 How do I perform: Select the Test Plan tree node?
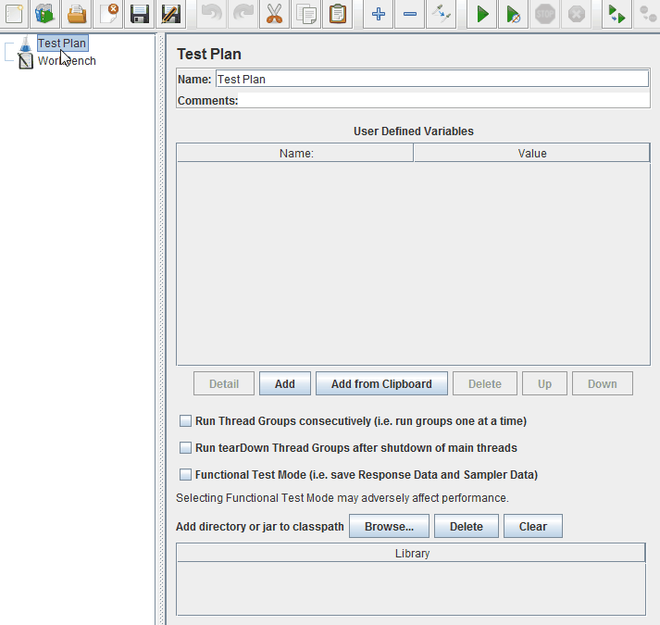[x=62, y=44]
